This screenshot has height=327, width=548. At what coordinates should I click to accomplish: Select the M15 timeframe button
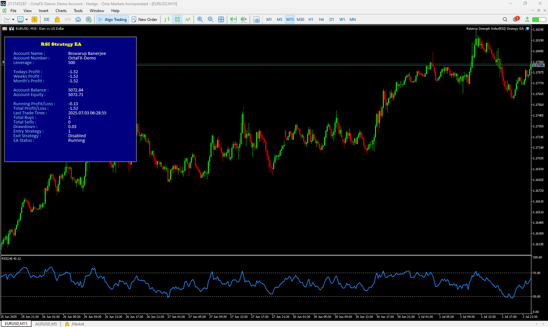coord(290,20)
